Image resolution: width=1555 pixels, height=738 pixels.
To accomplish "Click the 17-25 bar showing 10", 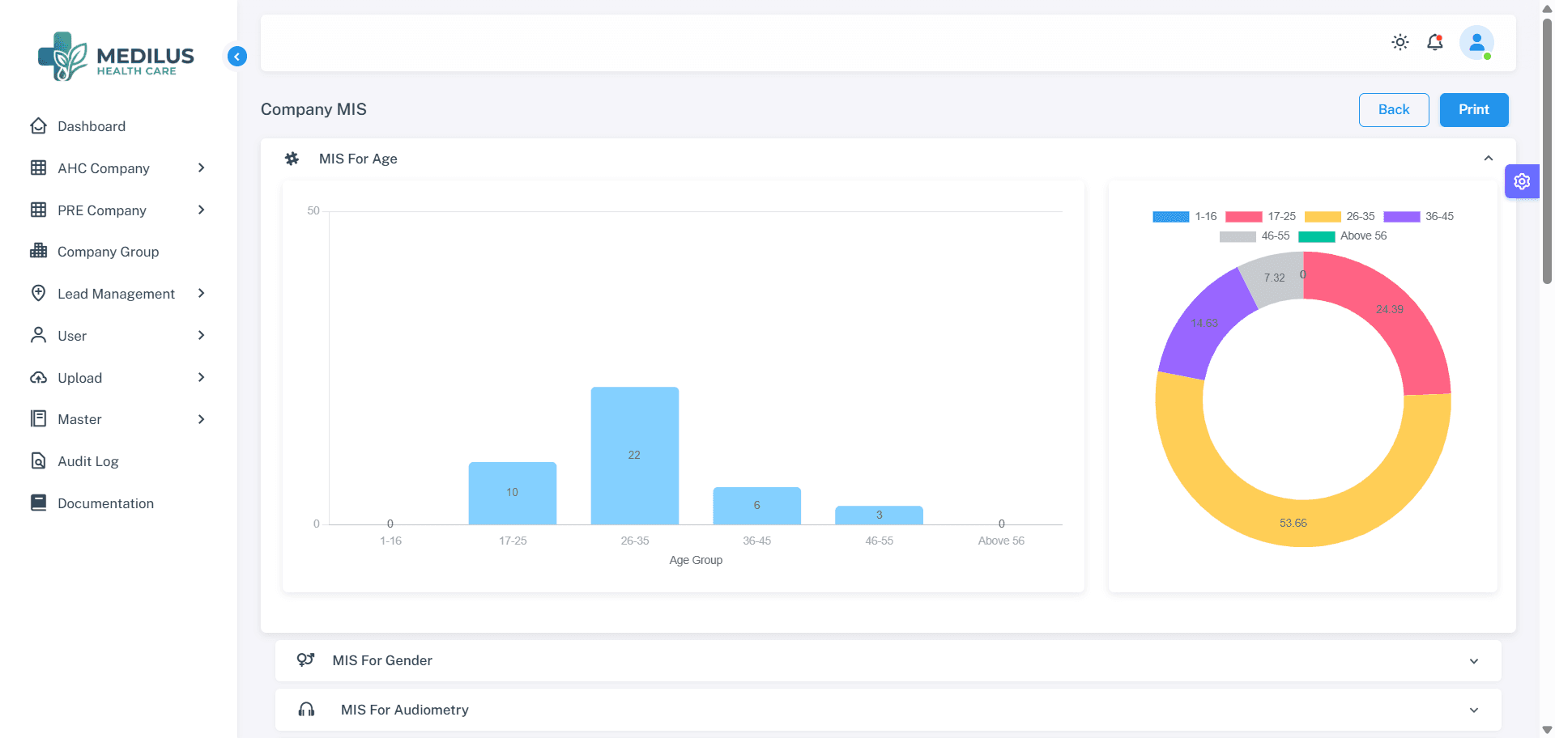I will (513, 493).
